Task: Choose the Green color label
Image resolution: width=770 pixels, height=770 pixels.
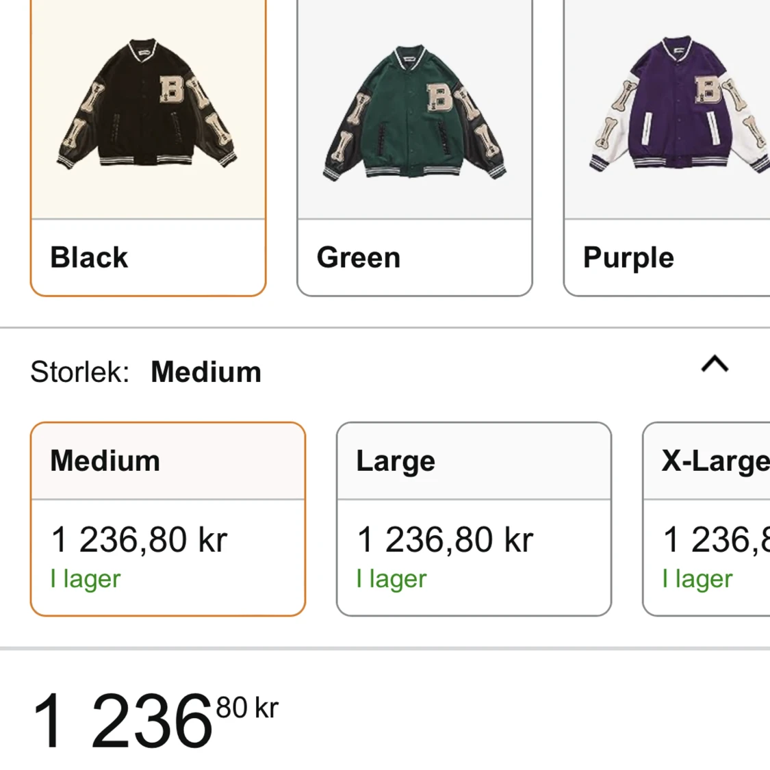Action: pyautogui.click(x=359, y=258)
